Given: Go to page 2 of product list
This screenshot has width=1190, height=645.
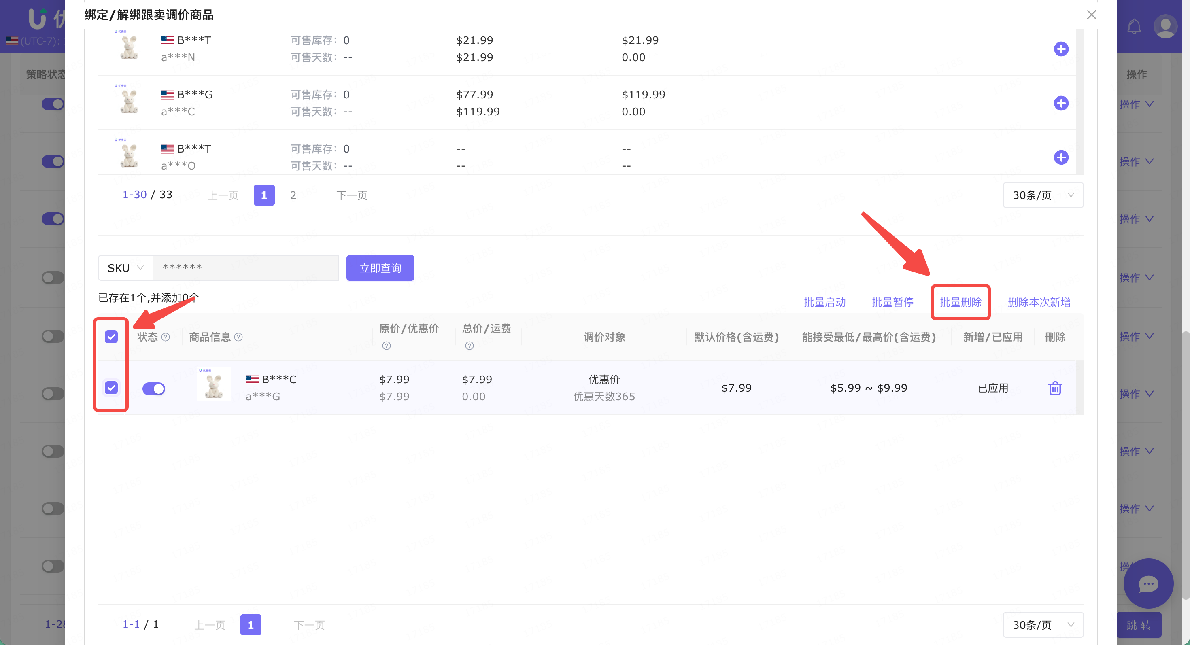Looking at the screenshot, I should 293,195.
